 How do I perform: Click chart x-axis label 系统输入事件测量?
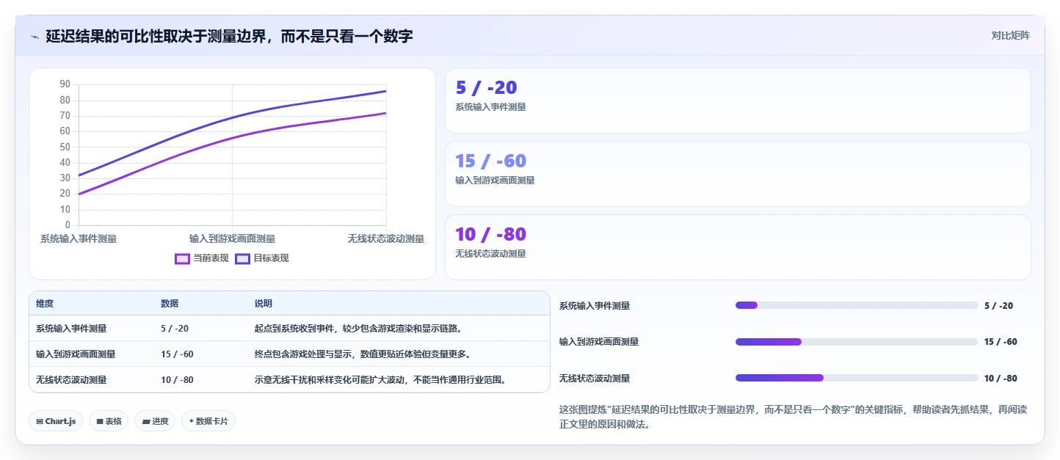point(79,238)
